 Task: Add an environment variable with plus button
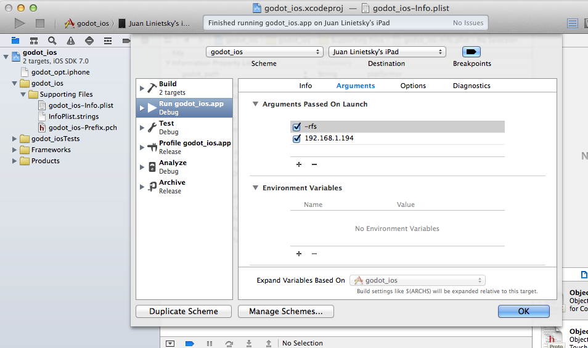[299, 253]
